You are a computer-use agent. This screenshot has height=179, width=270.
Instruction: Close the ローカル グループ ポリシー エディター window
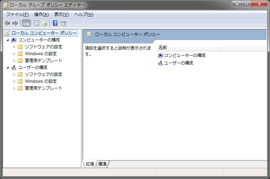pos(259,3)
